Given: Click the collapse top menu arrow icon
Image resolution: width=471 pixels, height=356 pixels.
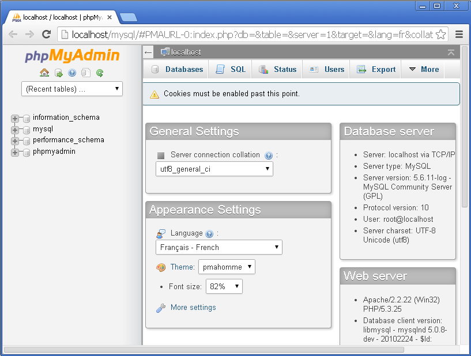Looking at the screenshot, I should (x=451, y=52).
